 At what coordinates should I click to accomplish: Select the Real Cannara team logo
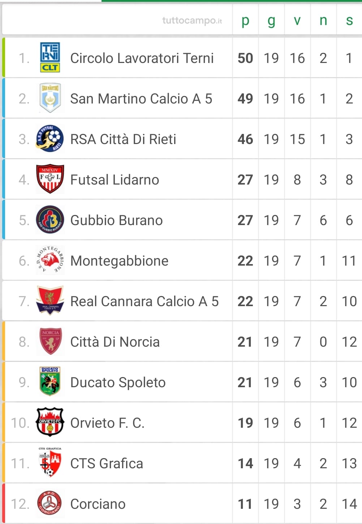[x=50, y=300]
